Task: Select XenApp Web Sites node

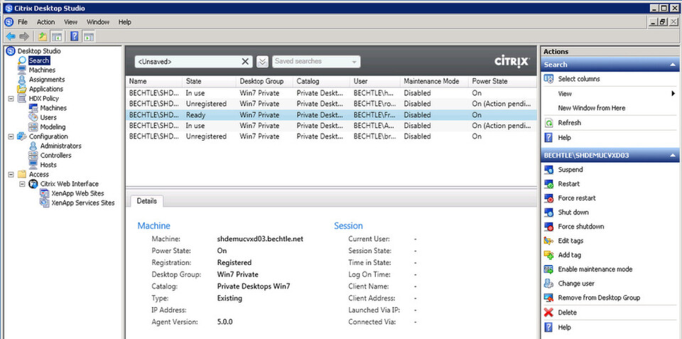Action: point(77,193)
